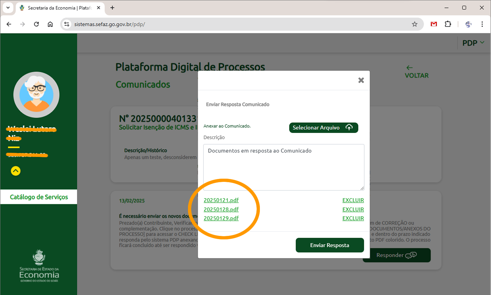Open the tab search chevron at top left

(8, 8)
